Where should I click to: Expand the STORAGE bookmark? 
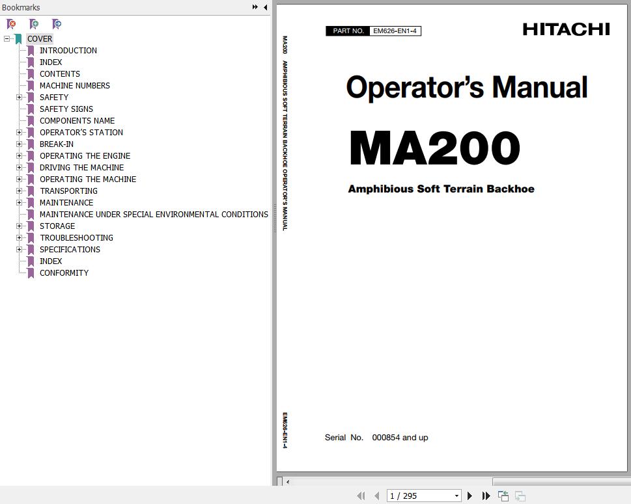coord(19,226)
